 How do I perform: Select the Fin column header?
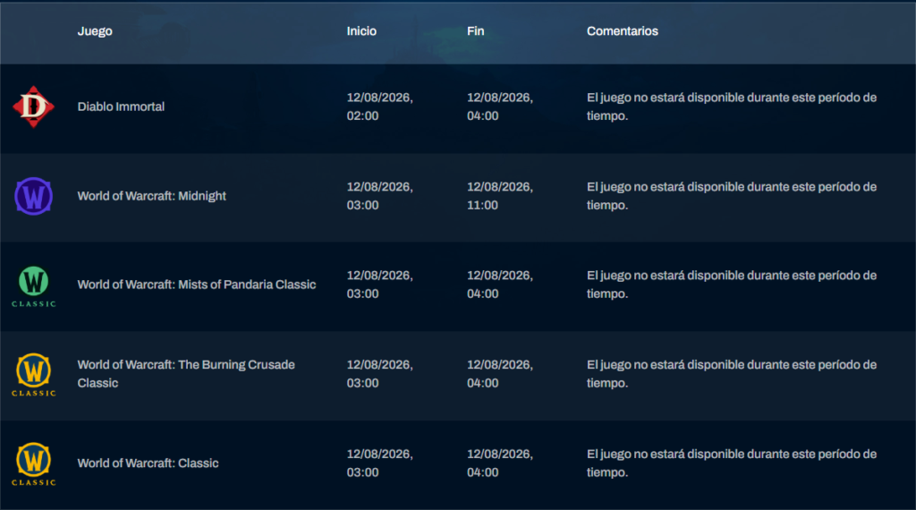click(476, 31)
